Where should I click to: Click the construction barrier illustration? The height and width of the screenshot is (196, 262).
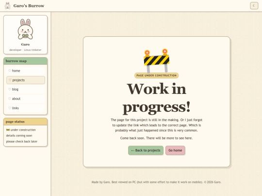click(x=156, y=60)
